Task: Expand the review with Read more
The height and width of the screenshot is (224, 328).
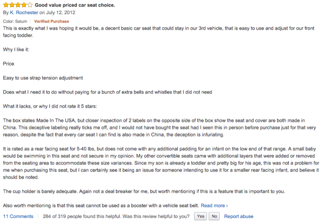Action: pyautogui.click(x=213, y=205)
